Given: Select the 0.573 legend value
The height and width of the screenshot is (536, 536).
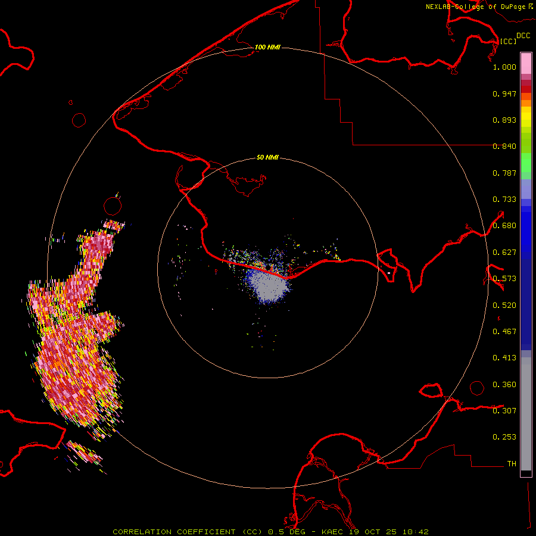Looking at the screenshot, I should point(504,279).
